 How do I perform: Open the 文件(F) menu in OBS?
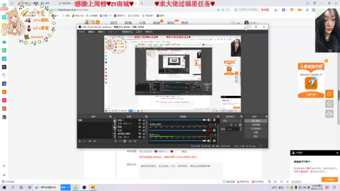click(x=82, y=32)
